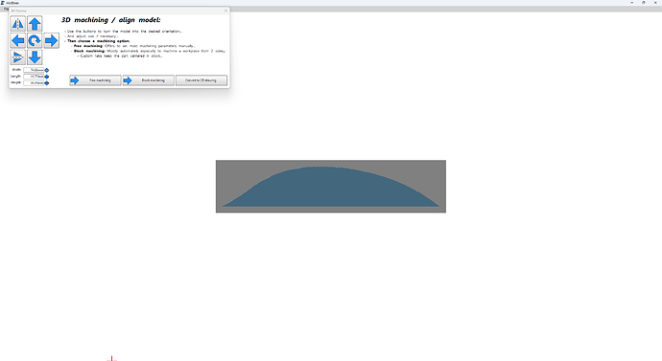
Task: Adjust Length with its blue stepper
Action: [x=47, y=77]
